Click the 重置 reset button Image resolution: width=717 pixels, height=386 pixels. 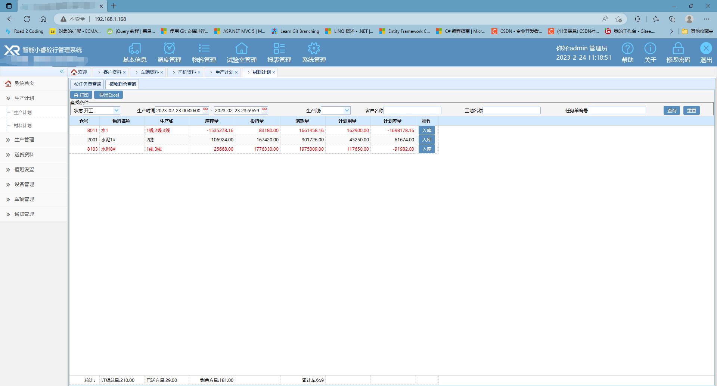pos(692,110)
